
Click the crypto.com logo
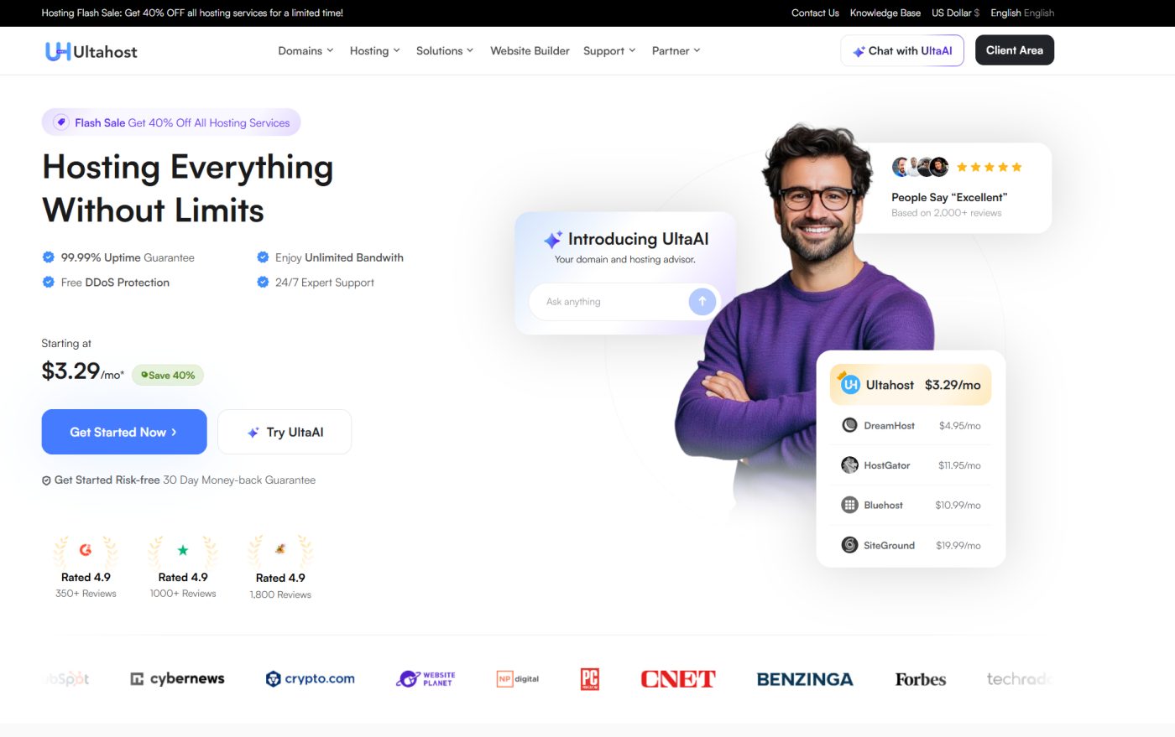pos(310,679)
